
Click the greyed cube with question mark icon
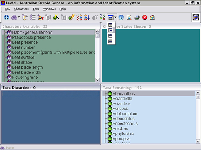[95, 17]
